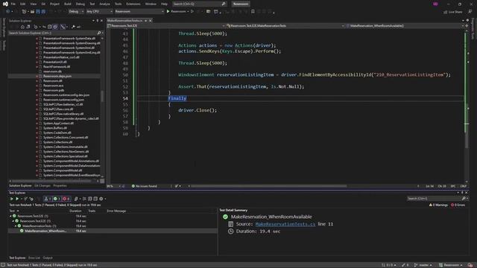Click the magnifier in Solution Explorer search box
The image size is (477, 268).
click(x=99, y=33)
